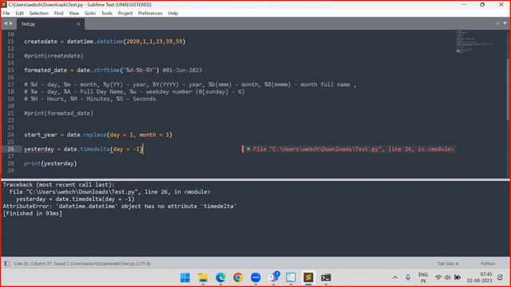This screenshot has width=511, height=287.
Task: Add a new tab with plus icon
Action: 497,23
